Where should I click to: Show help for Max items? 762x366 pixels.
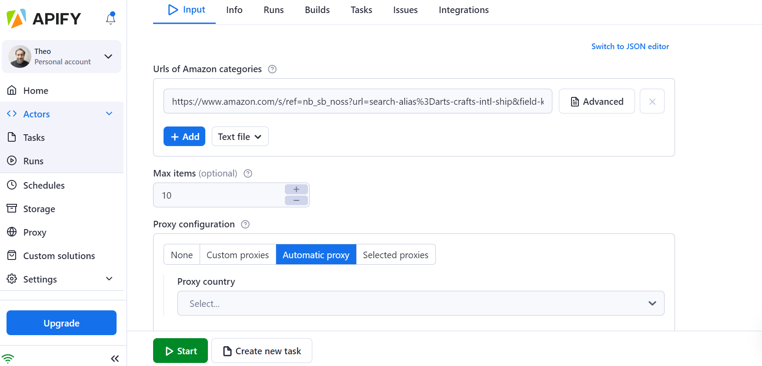pos(248,173)
